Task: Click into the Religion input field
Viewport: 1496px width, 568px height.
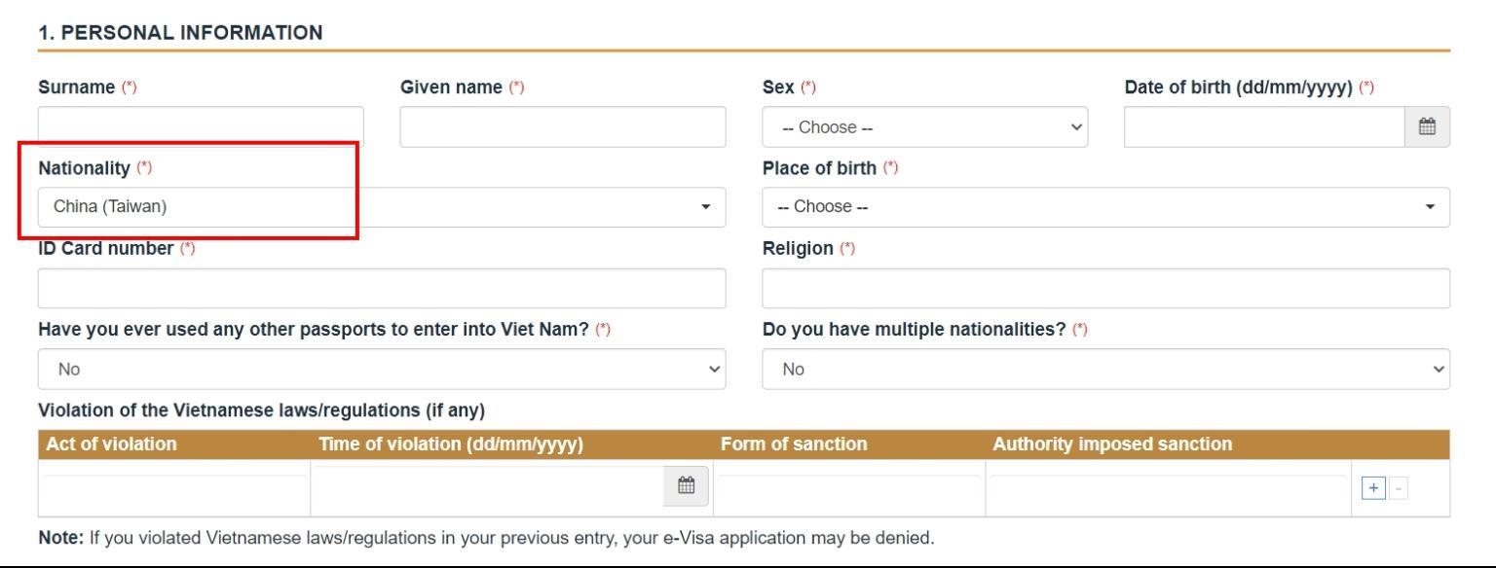Action: (1104, 289)
